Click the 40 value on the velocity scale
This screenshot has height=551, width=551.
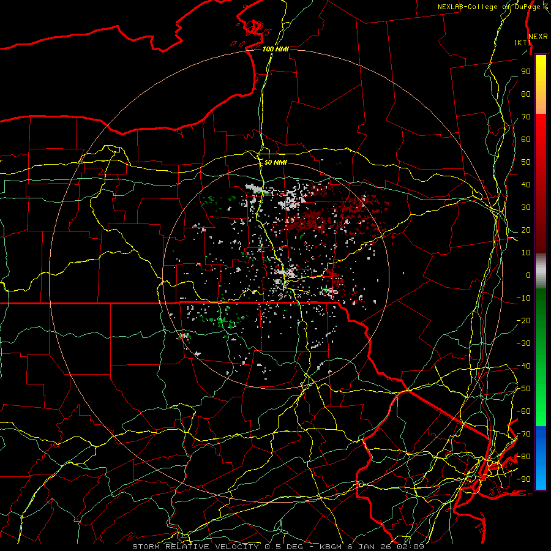pyautogui.click(x=526, y=184)
